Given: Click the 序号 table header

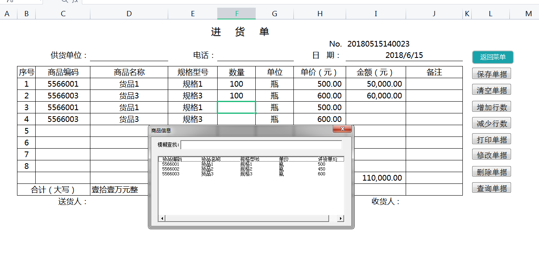Looking at the screenshot, I should pos(27,72).
